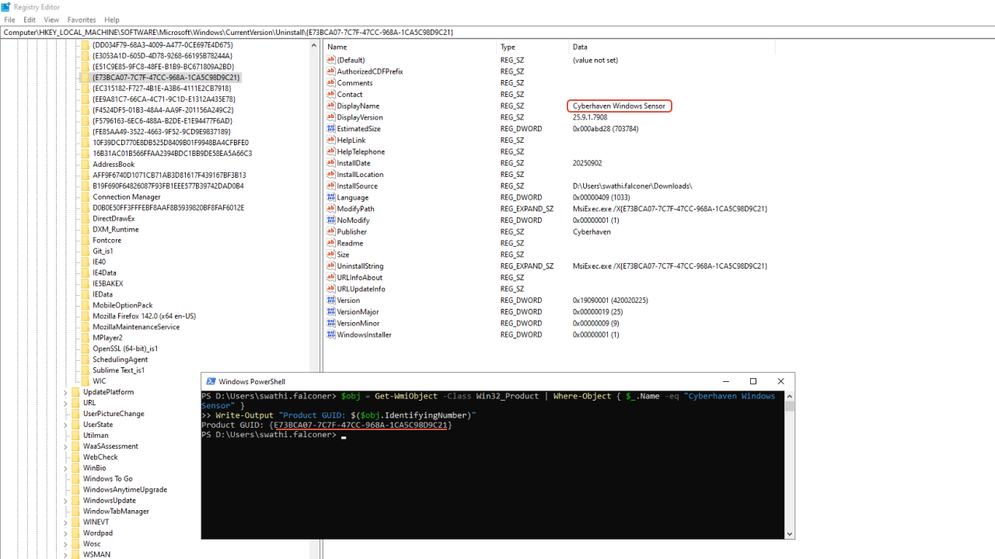Click PowerShell scrollbar down arrow

click(790, 533)
